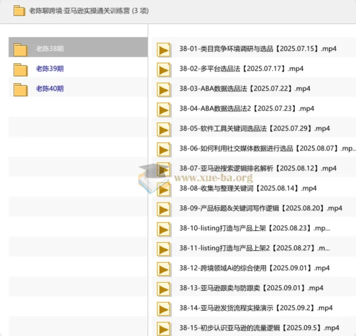Open the 老陈39期 folder link
The width and height of the screenshot is (356, 336).
[x=50, y=69]
